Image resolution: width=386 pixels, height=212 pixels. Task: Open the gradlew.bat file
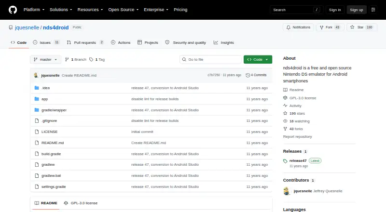pos(51,175)
